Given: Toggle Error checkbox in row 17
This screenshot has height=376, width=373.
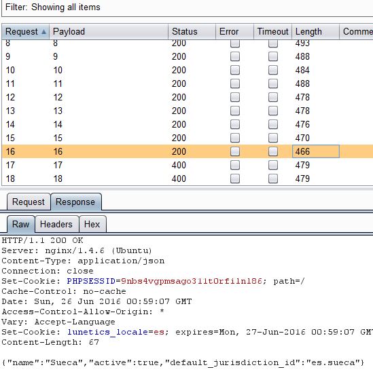Looking at the screenshot, I should (235, 165).
